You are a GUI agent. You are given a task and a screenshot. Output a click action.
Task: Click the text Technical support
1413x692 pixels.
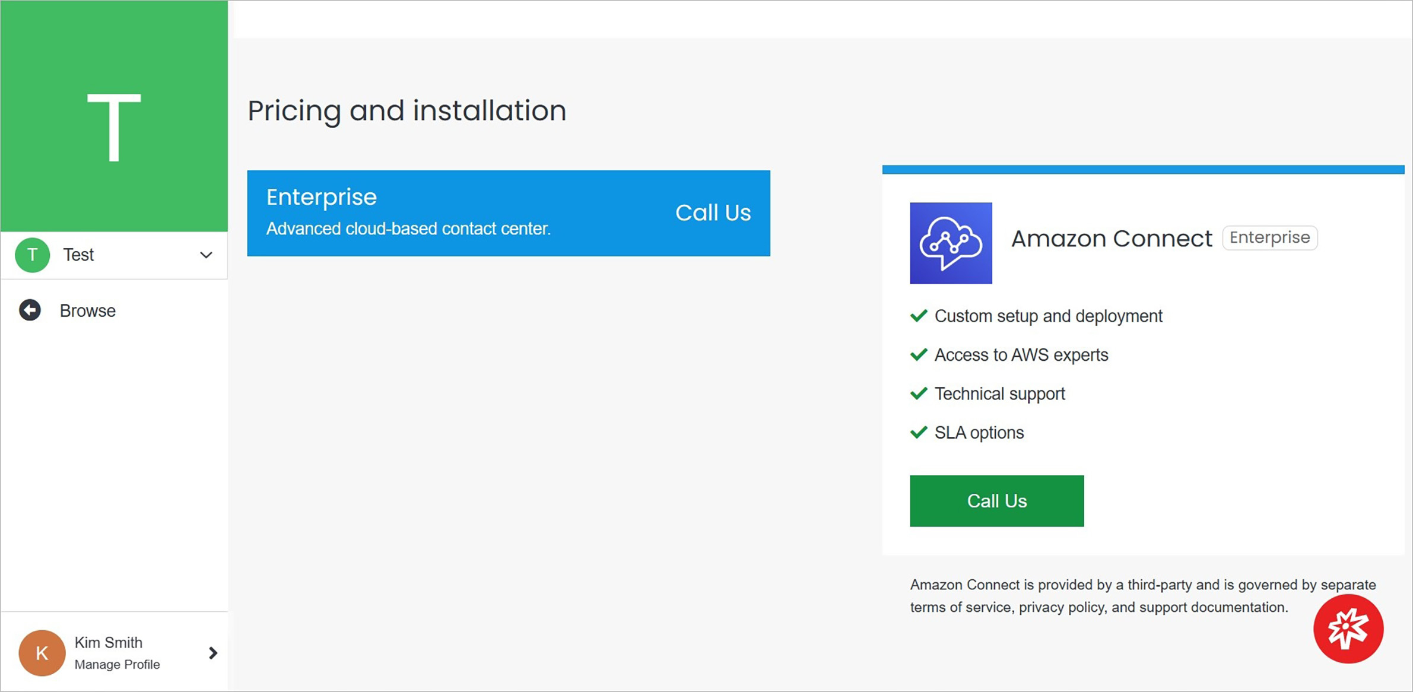1000,394
